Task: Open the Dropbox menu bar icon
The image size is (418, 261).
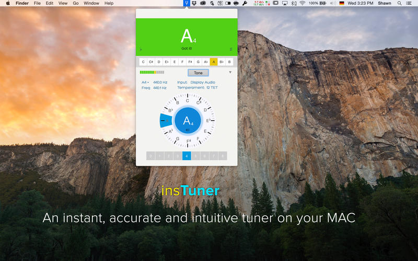Action: click(x=194, y=3)
